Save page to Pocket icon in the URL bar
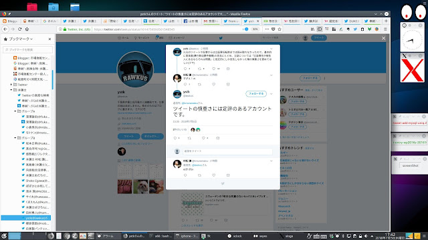This screenshot has width=428, height=240. tap(274, 29)
